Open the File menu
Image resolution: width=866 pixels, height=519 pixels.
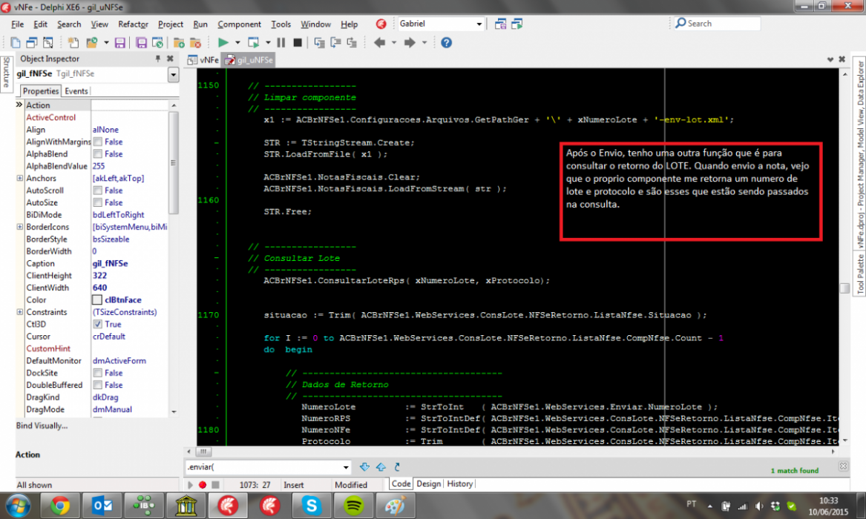coord(18,24)
